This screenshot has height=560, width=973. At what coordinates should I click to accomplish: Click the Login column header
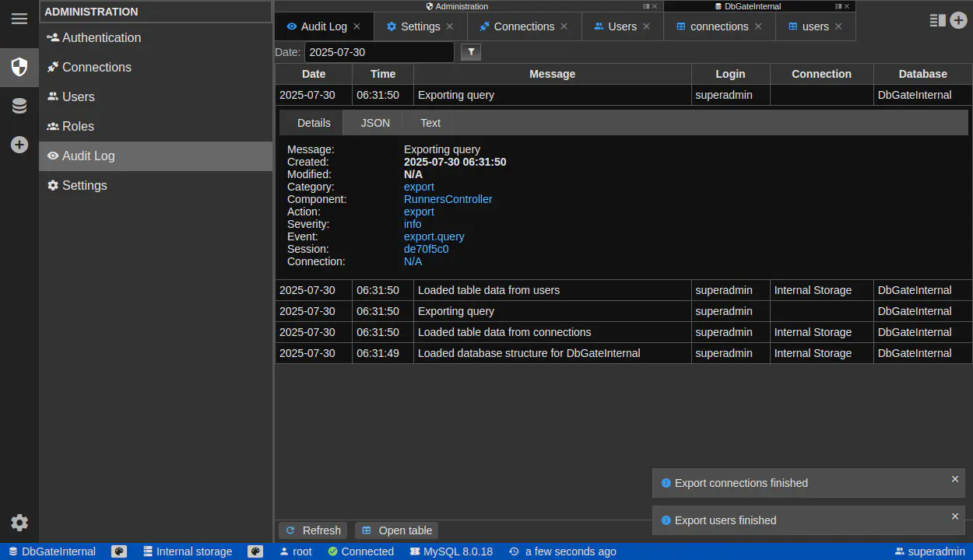tap(730, 74)
